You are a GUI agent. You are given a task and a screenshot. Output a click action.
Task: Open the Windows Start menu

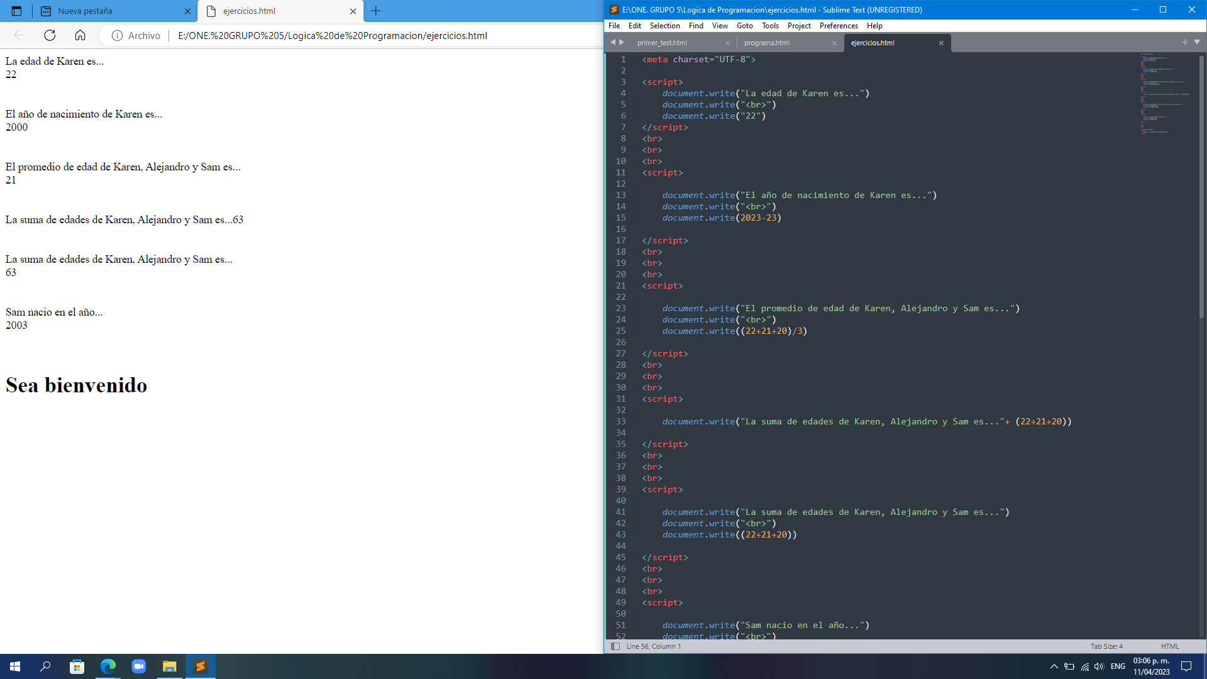click(15, 666)
